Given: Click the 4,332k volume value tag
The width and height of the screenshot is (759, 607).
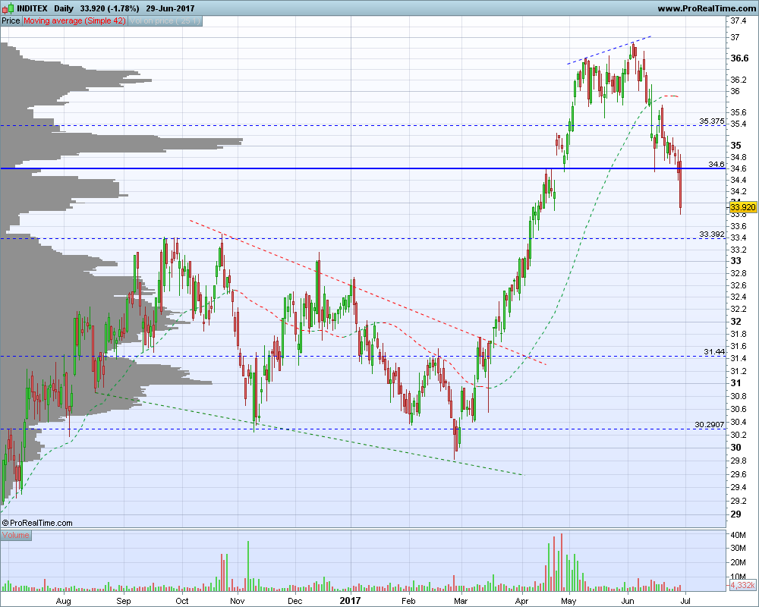Looking at the screenshot, I should [x=742, y=585].
